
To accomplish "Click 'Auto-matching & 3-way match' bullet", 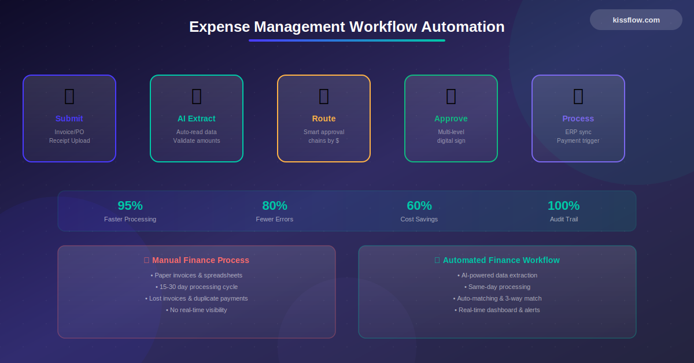I will pyautogui.click(x=497, y=298).
